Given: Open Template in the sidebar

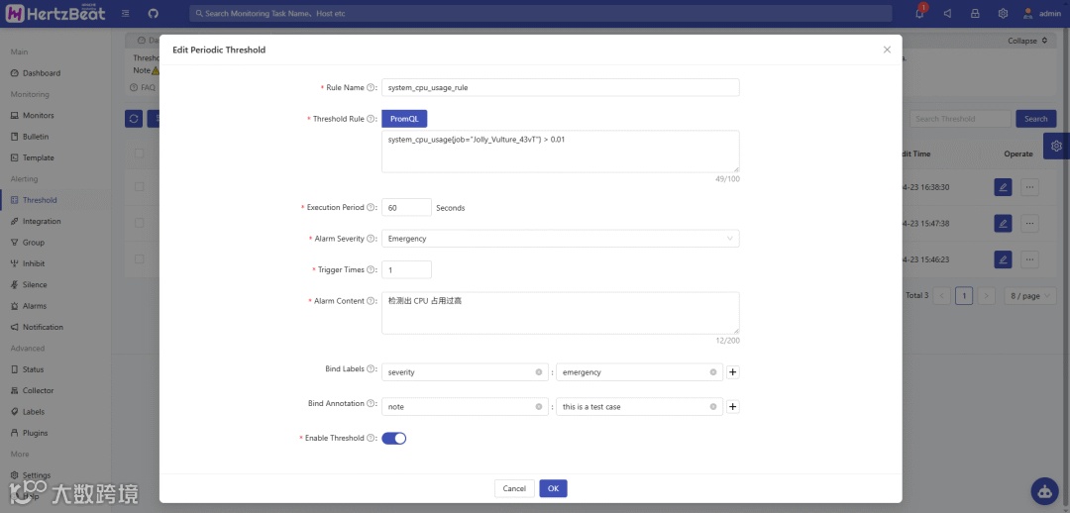Looking at the screenshot, I should coord(38,157).
